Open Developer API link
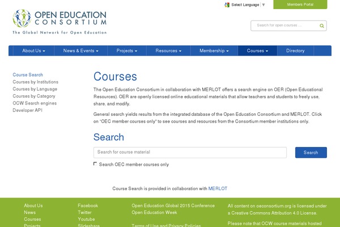 [x=27, y=110]
